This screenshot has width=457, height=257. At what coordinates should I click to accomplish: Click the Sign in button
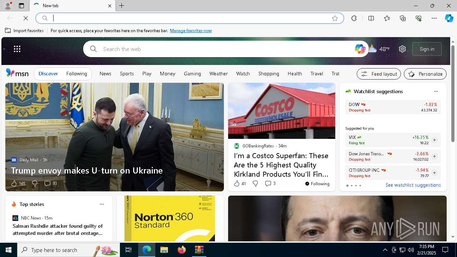click(x=427, y=49)
